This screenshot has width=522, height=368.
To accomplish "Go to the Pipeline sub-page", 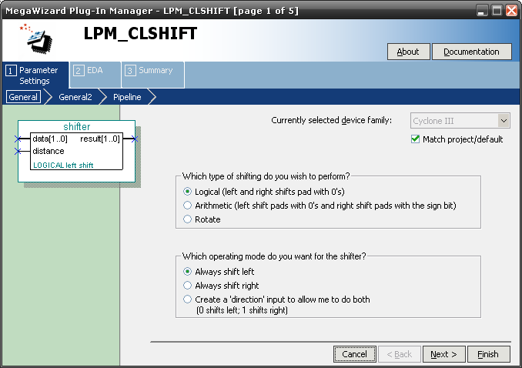I will click(x=127, y=97).
